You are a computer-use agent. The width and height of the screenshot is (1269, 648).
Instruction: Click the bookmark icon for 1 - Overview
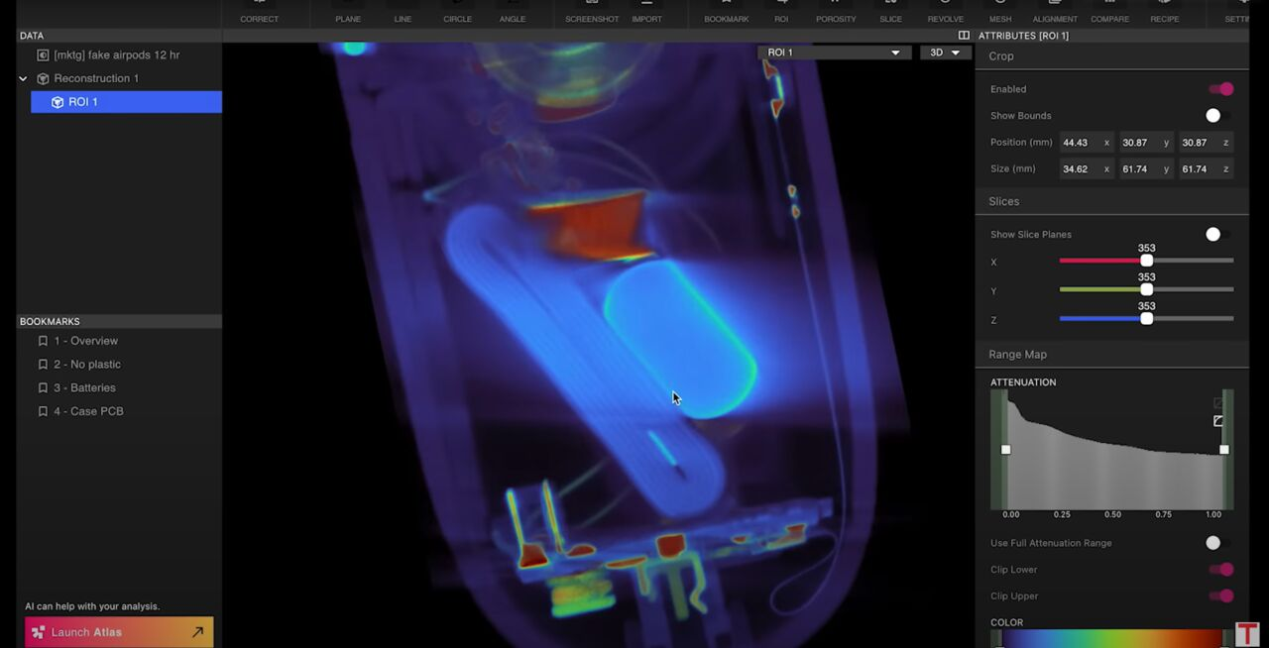pos(43,341)
